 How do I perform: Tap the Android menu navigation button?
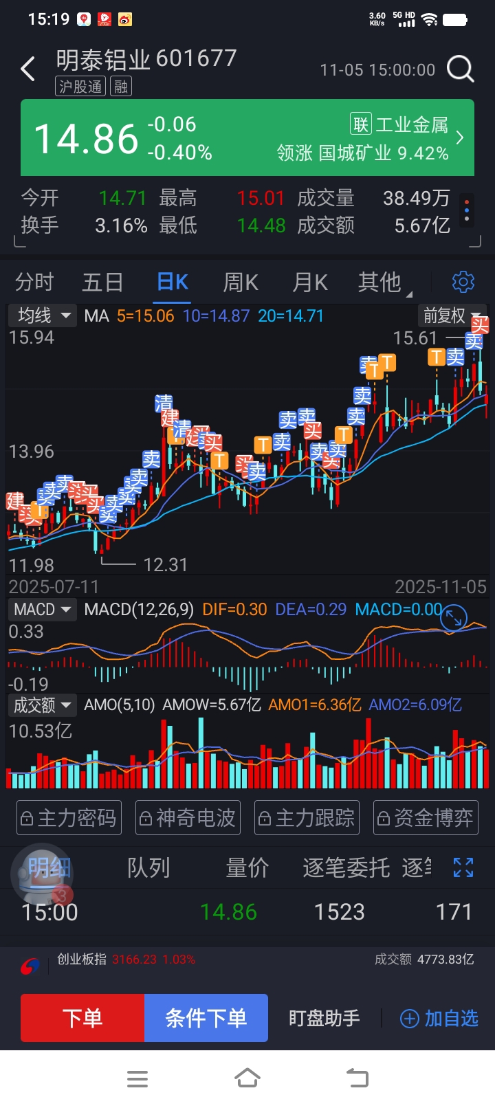coord(137,1079)
